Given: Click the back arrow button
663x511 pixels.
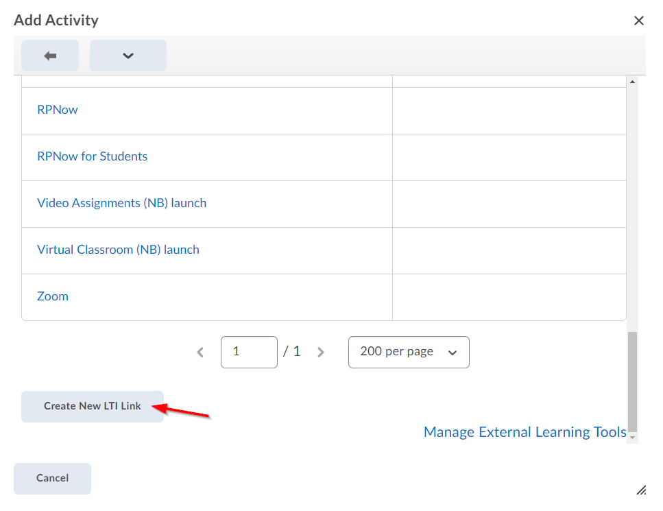Looking at the screenshot, I should click(x=50, y=56).
